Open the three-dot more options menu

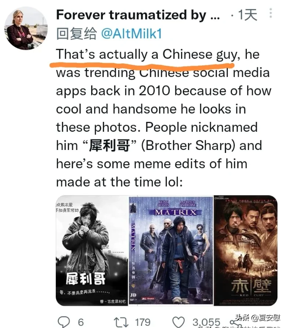tap(271, 13)
